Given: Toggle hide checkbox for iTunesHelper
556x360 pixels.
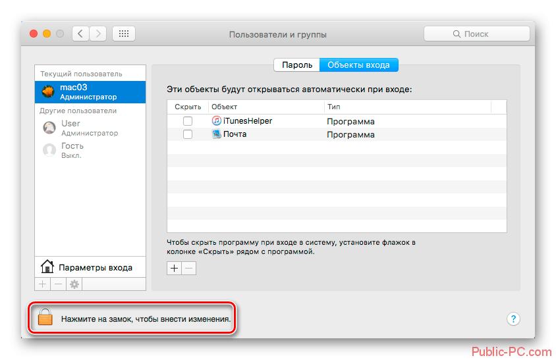Looking at the screenshot, I should (188, 121).
